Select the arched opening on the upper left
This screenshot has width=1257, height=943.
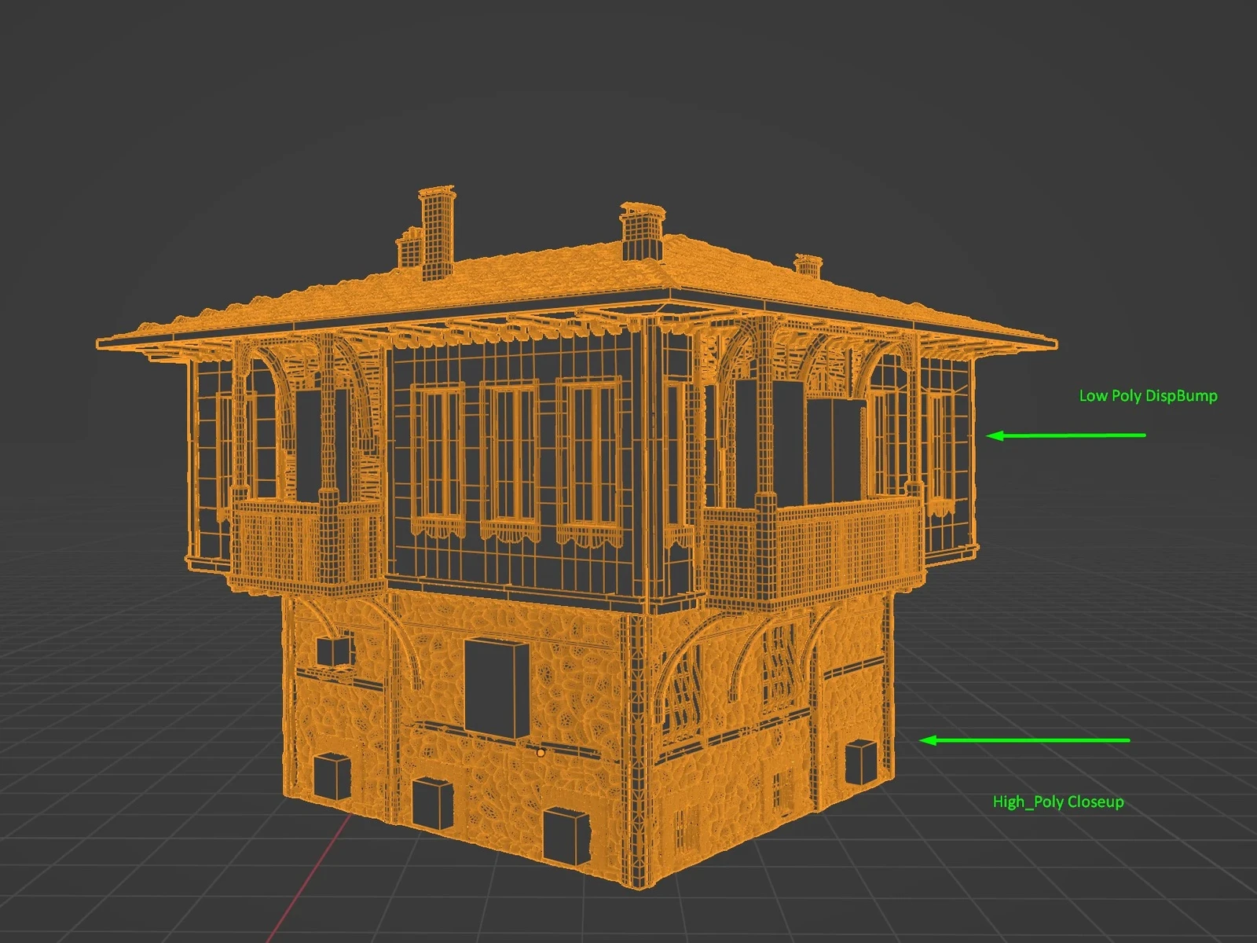click(271, 369)
